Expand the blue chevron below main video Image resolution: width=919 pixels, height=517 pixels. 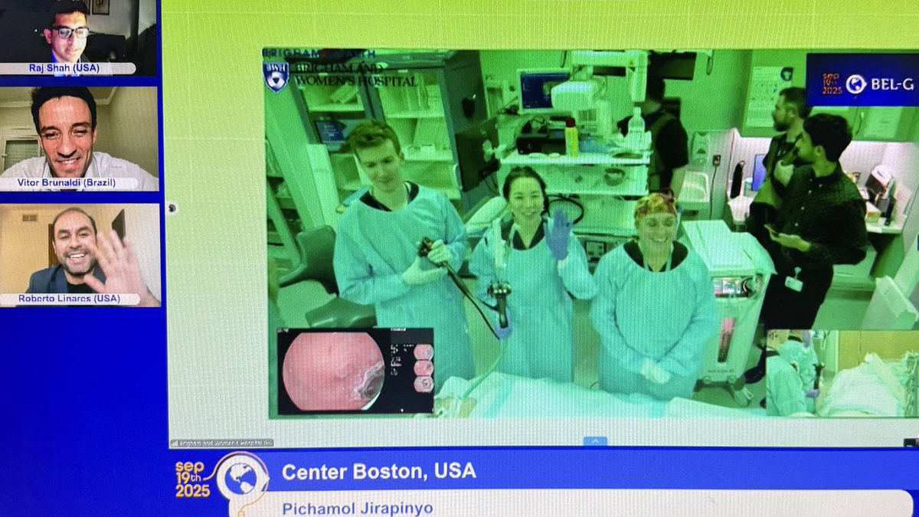pos(595,440)
